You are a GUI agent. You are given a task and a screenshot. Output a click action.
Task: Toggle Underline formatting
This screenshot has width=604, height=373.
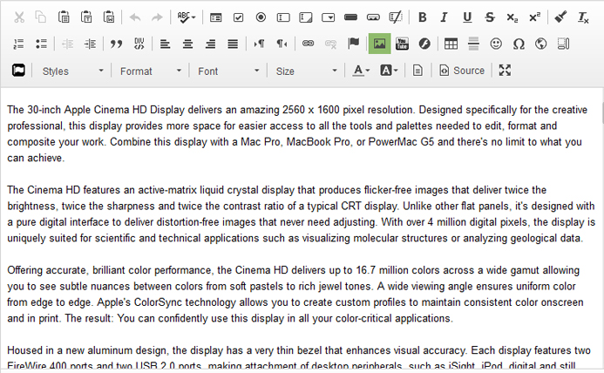click(x=467, y=17)
